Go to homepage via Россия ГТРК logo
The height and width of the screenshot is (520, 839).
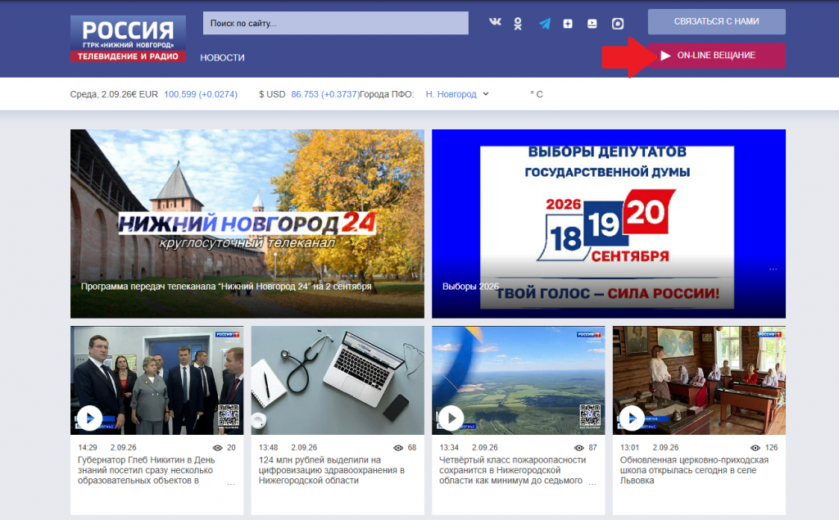coord(128,38)
